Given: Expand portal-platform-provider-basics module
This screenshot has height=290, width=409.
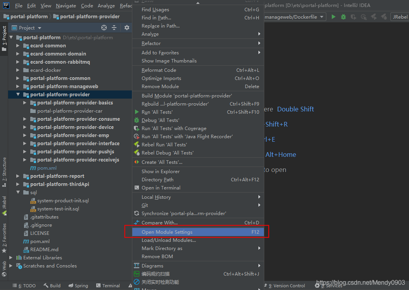Looking at the screenshot, I should coord(25,102).
